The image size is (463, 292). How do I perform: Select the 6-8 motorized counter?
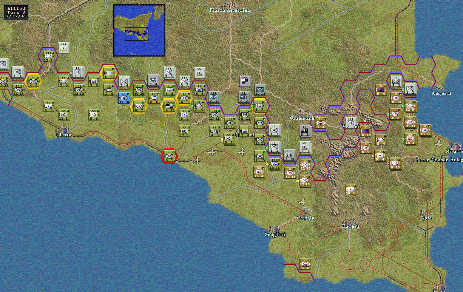tap(169, 90)
